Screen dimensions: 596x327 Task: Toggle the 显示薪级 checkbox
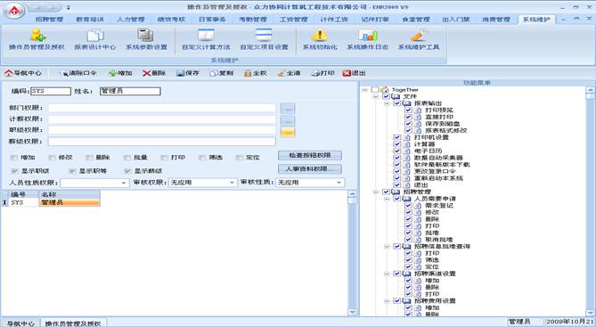coord(127,171)
